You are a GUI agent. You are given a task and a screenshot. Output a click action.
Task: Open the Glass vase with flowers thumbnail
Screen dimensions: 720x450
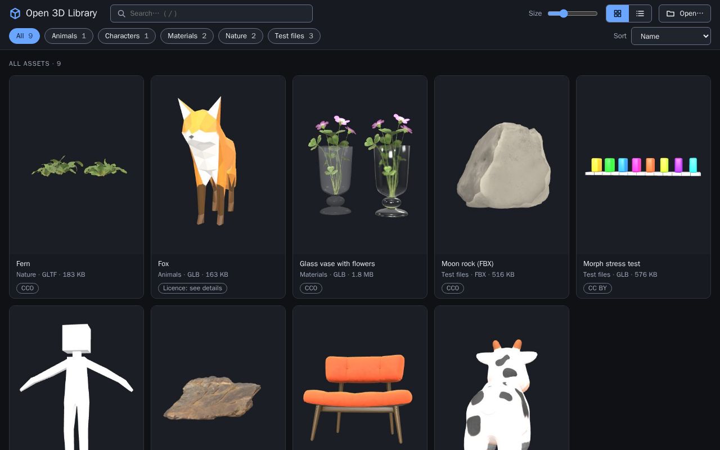point(360,165)
